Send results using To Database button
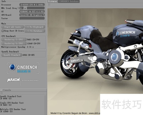143x115 pixels. click(35, 31)
